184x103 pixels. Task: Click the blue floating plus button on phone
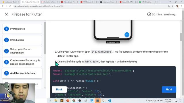pos(127,35)
